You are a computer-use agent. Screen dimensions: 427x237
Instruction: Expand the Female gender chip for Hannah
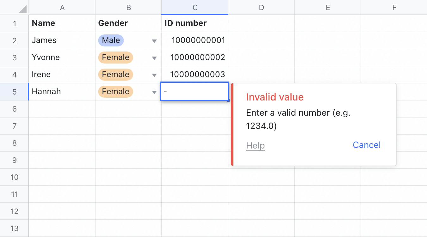point(154,92)
